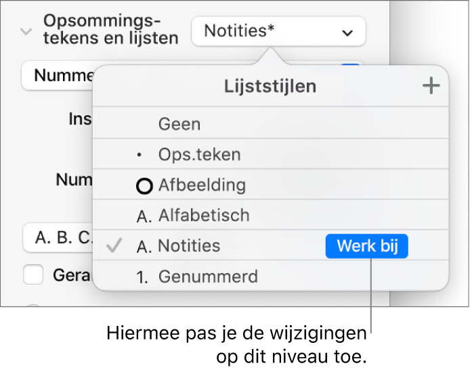The width and height of the screenshot is (470, 374).
Task: Open the "A. B. C." number format dropdown
Action: 57,238
